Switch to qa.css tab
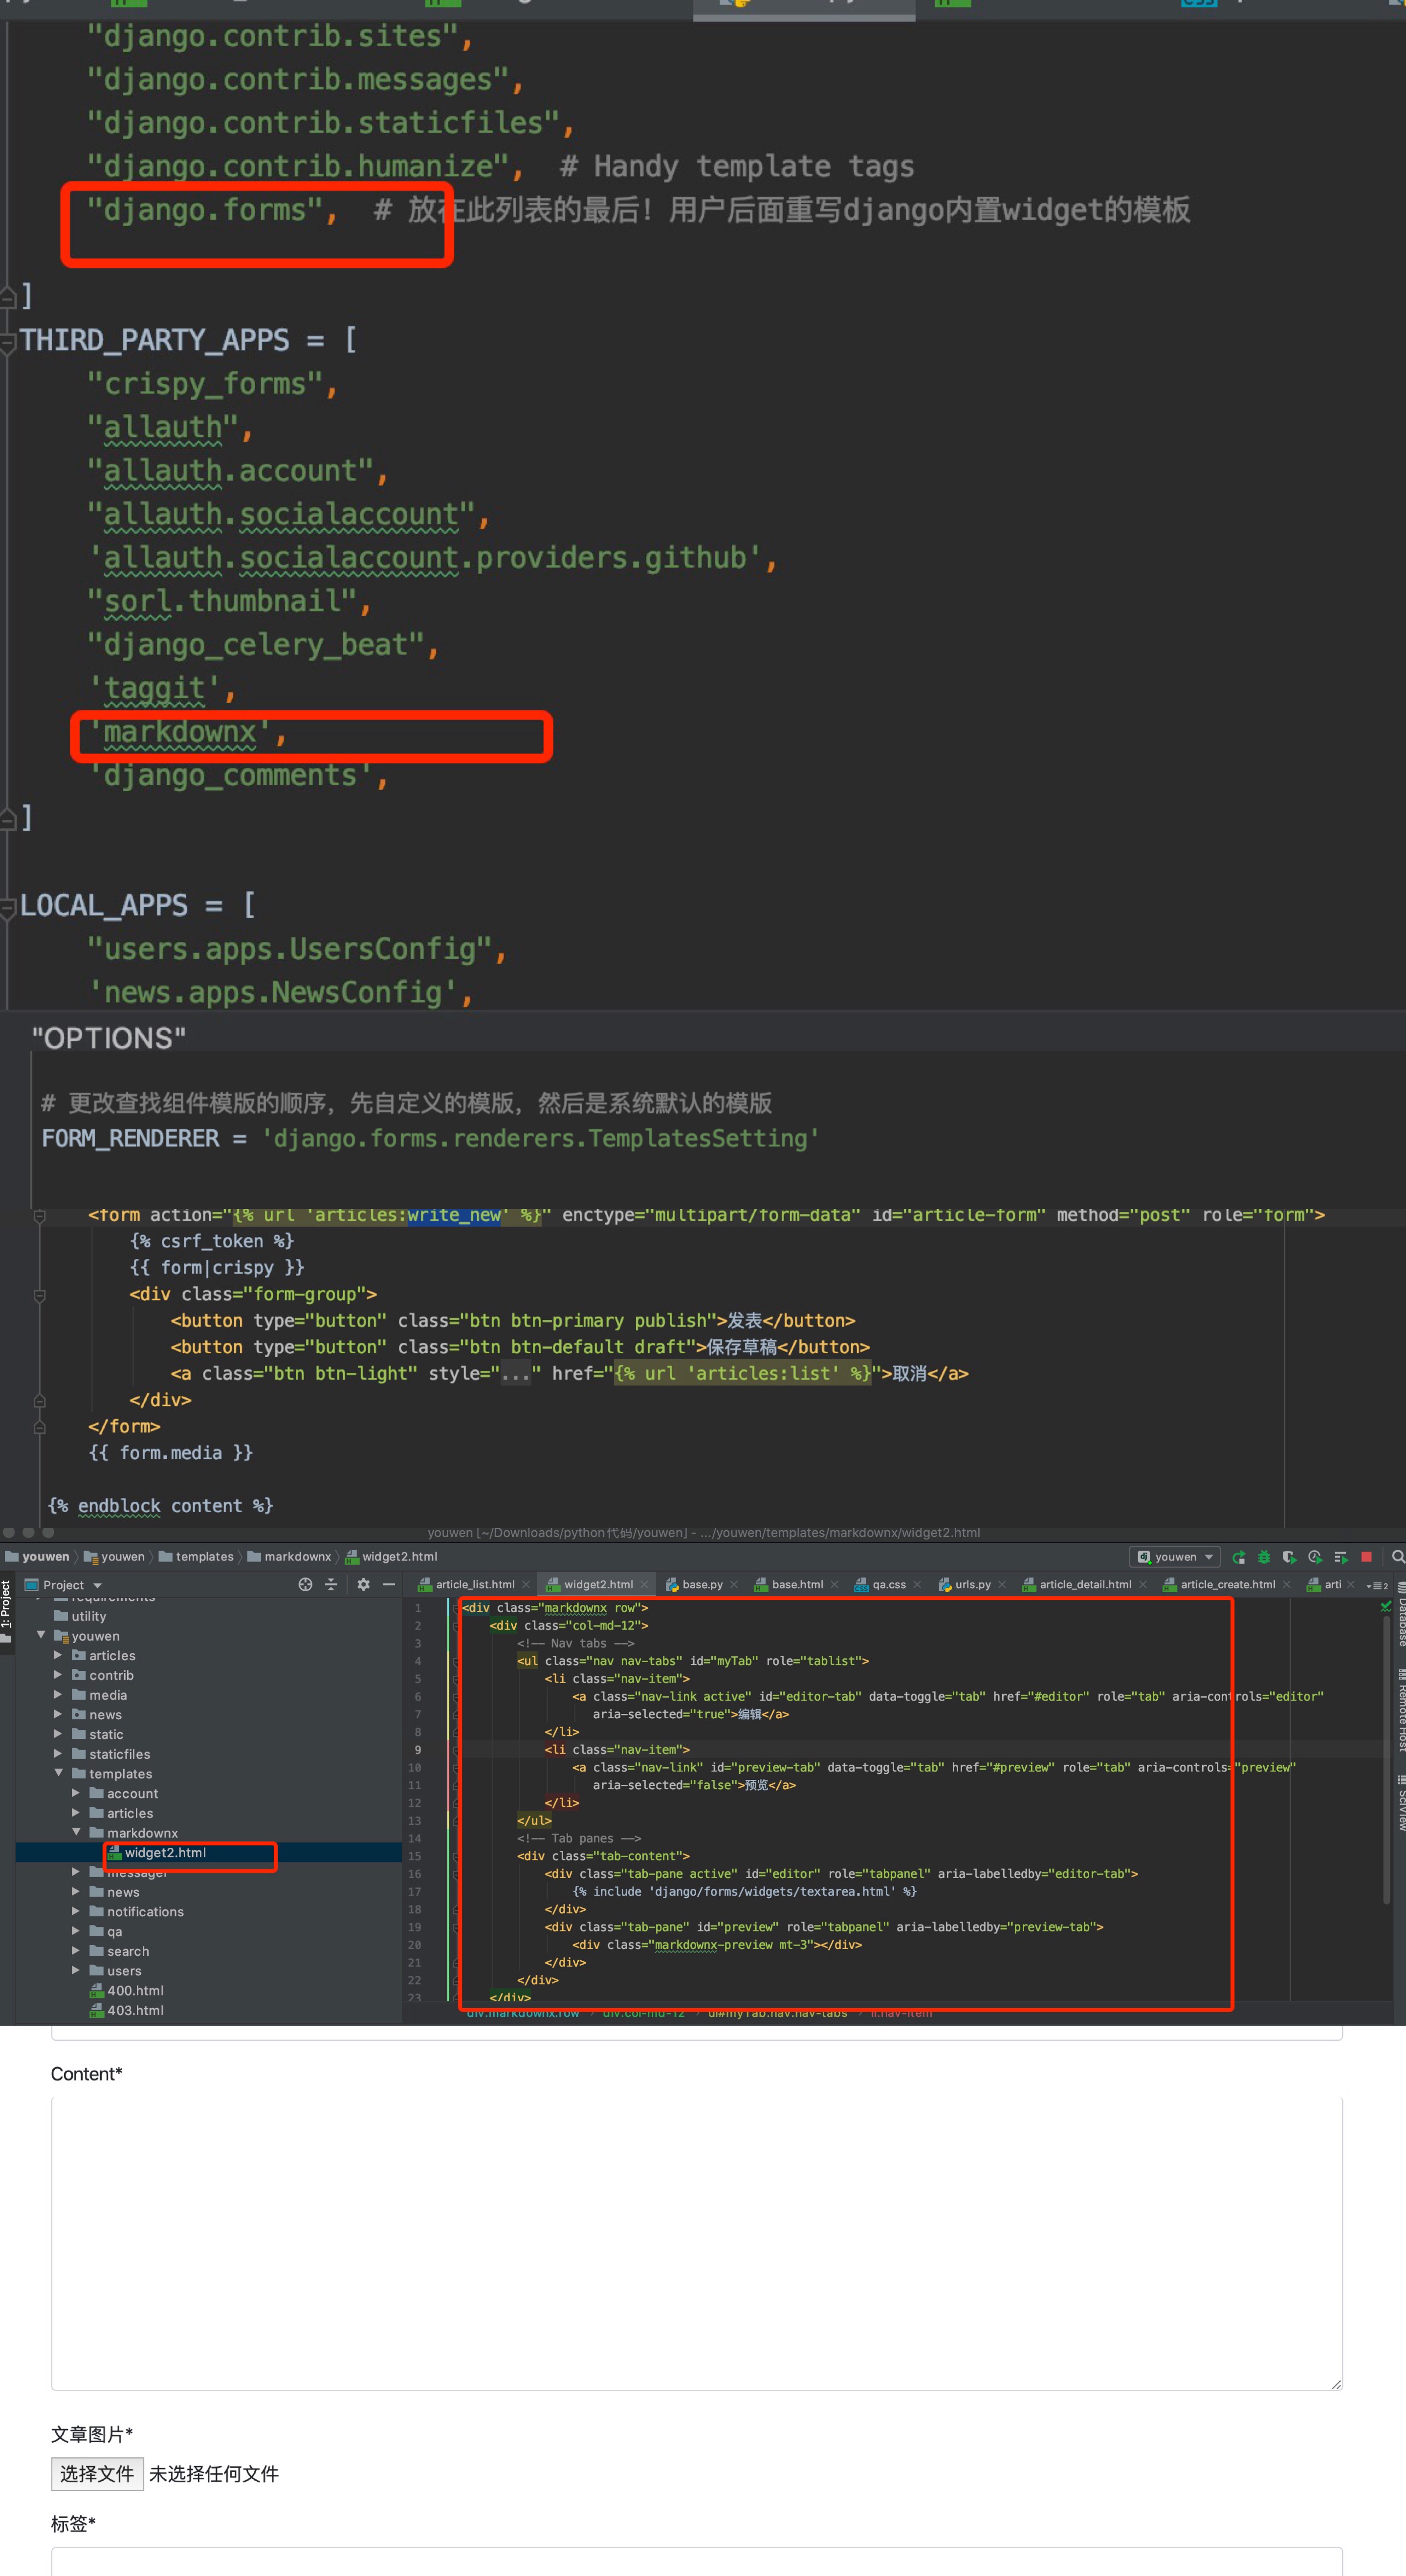This screenshot has width=1406, height=2576. pyautogui.click(x=889, y=1584)
